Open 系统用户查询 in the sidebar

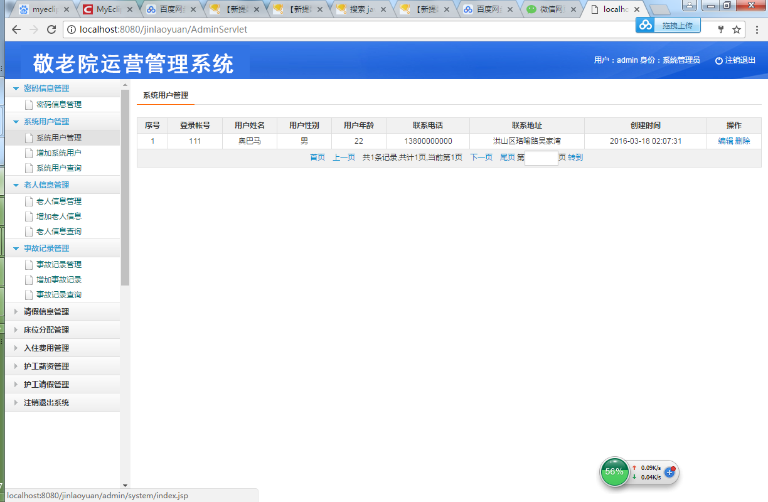[x=59, y=168]
